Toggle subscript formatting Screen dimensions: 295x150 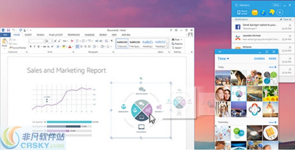point(49,46)
